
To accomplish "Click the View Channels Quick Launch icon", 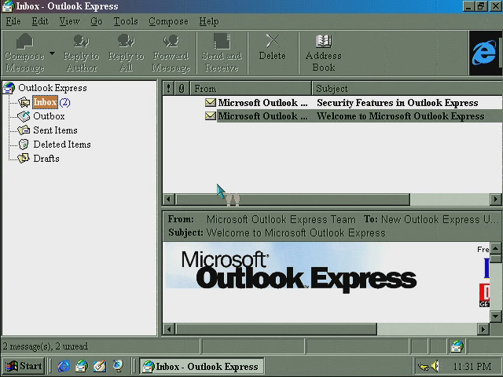I will click(118, 366).
